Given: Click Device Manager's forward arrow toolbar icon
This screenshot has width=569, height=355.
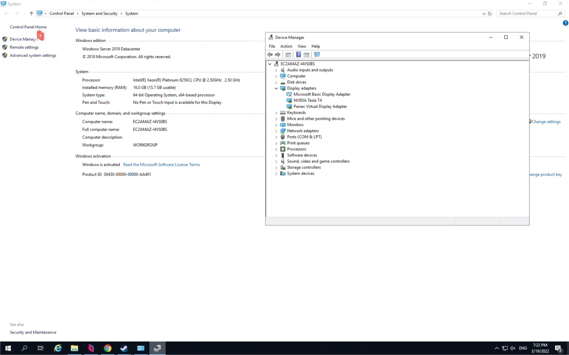Looking at the screenshot, I should (278, 55).
